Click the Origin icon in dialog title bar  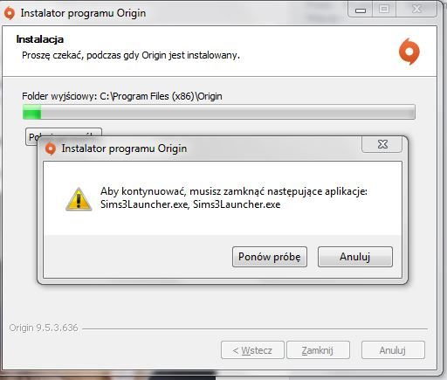(51, 149)
